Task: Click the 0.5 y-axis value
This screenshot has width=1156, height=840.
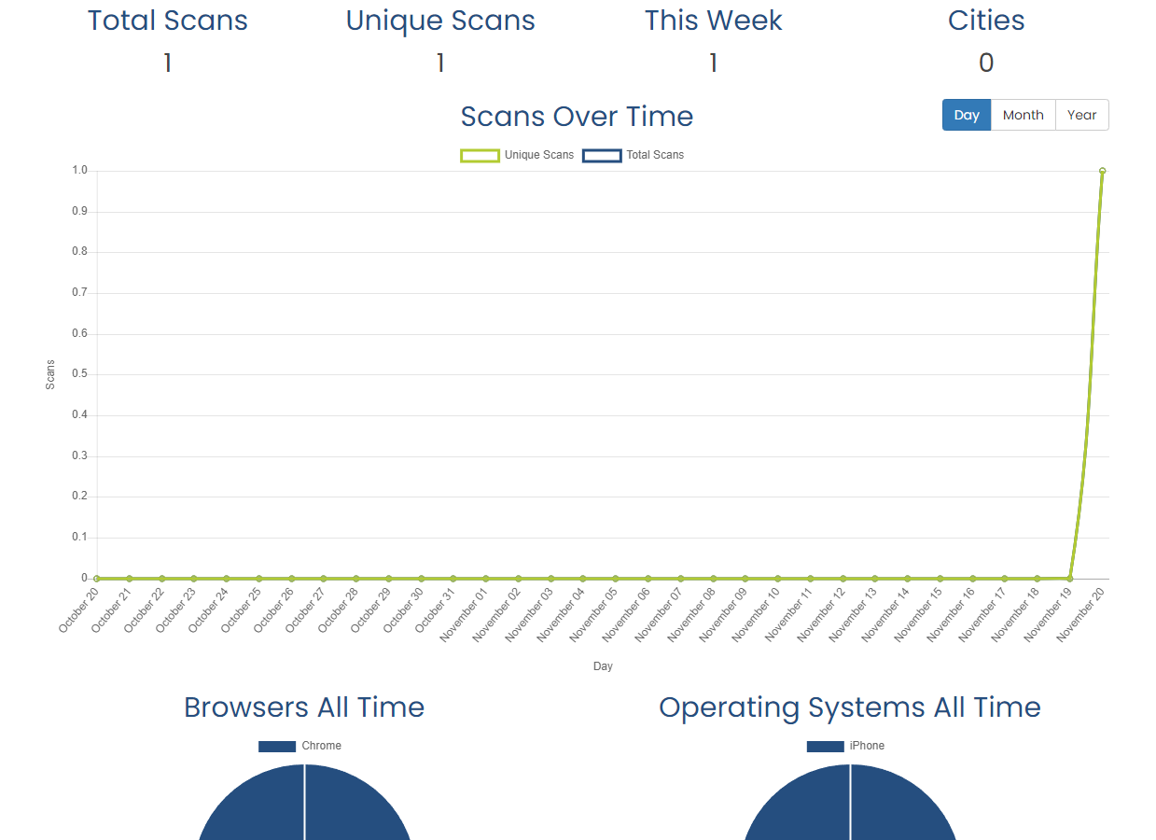Action: coord(79,374)
